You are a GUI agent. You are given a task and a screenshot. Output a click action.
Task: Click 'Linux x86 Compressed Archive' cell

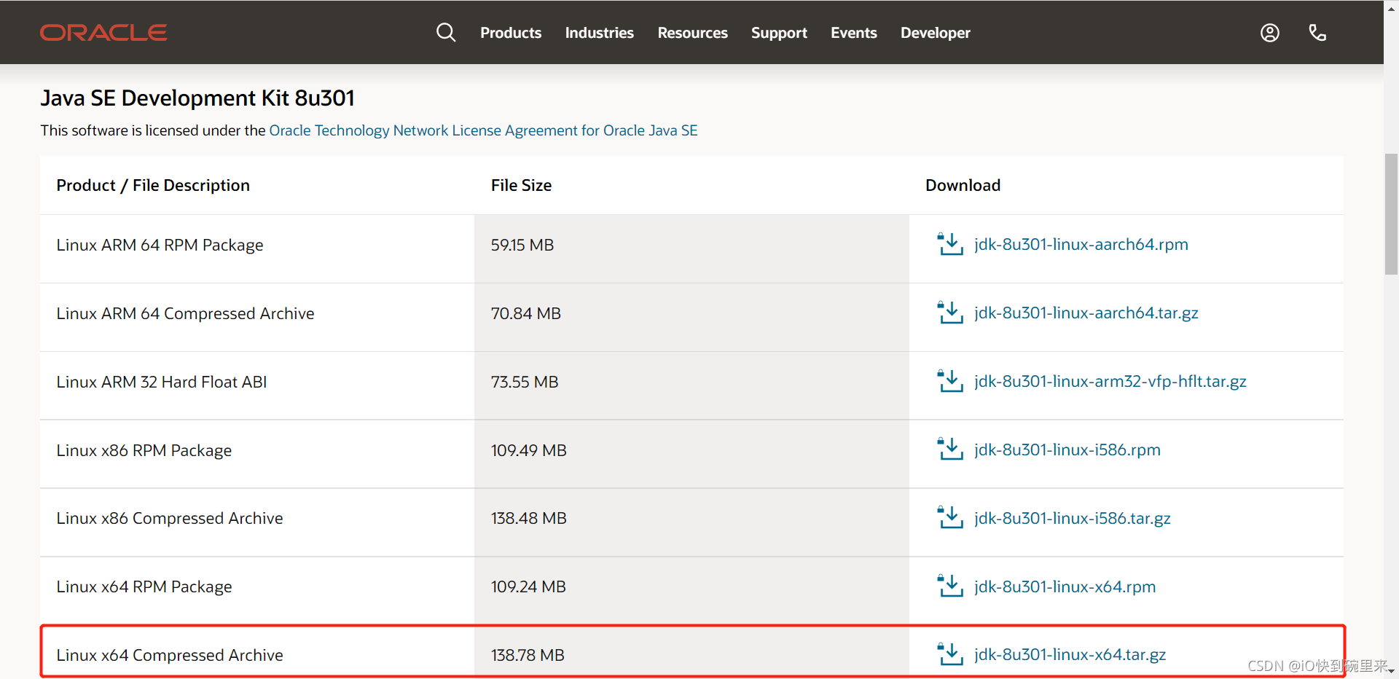(257, 522)
